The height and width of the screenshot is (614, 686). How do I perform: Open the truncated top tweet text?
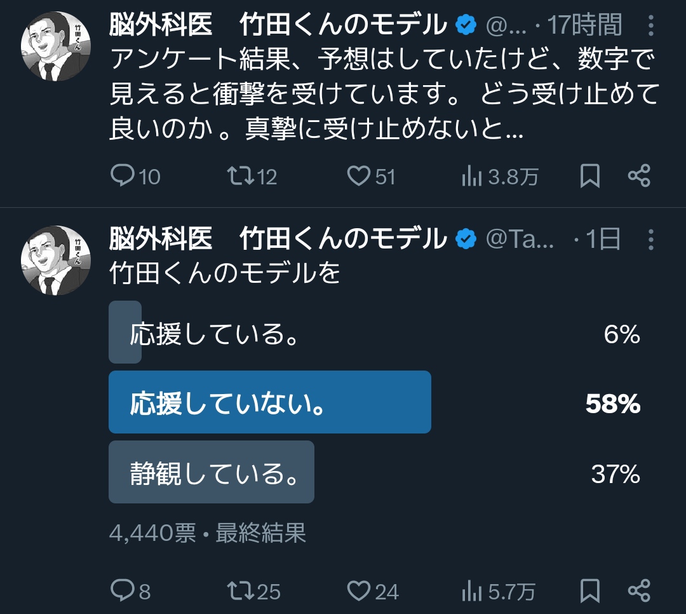[x=381, y=95]
